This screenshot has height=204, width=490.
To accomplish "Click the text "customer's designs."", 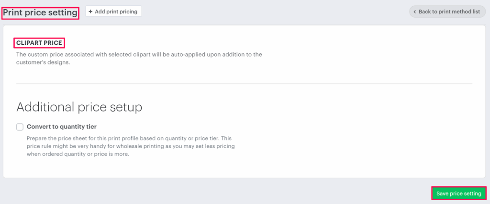I will [x=43, y=62].
